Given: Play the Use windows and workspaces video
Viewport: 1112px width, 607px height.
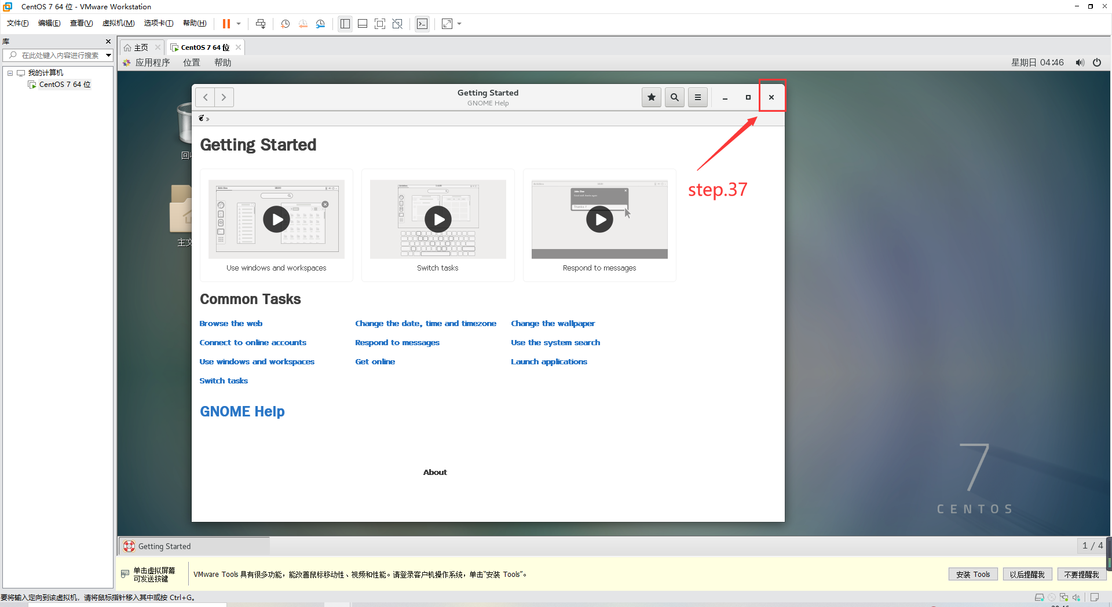Looking at the screenshot, I should [x=277, y=220].
